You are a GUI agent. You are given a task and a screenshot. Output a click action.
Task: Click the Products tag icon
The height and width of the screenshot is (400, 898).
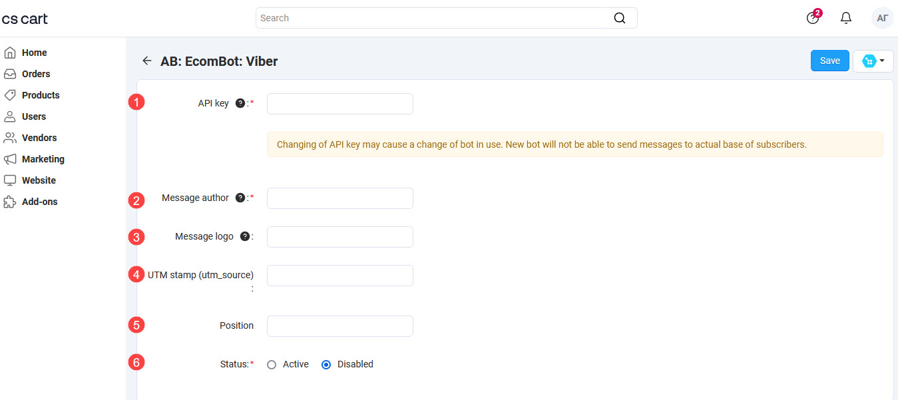(x=11, y=95)
